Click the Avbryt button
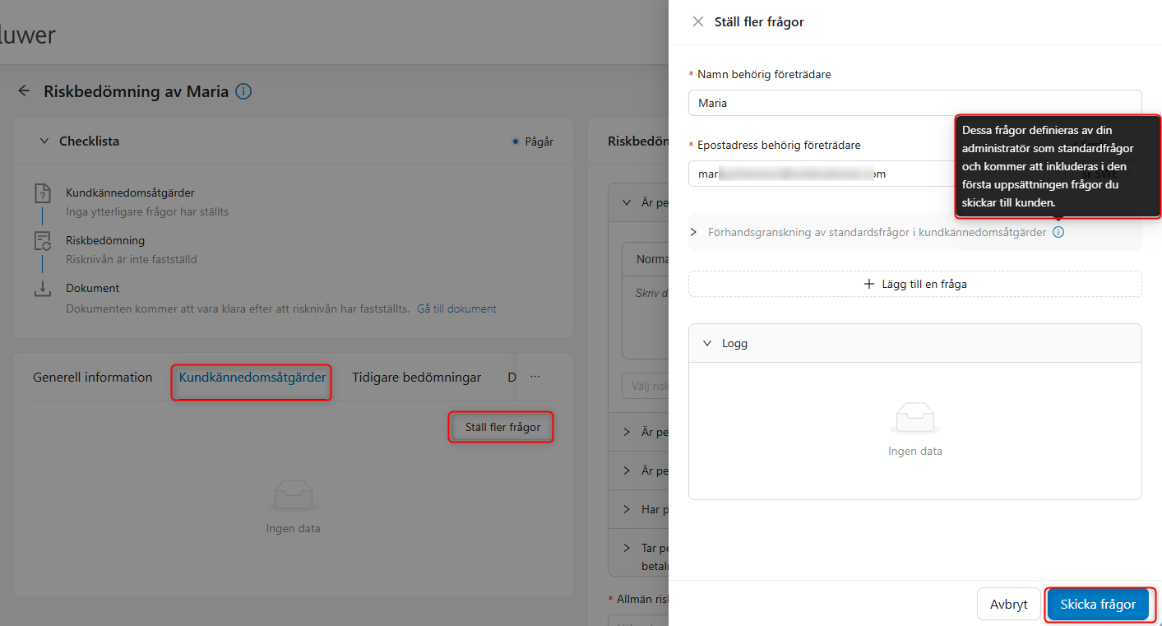Image resolution: width=1162 pixels, height=626 pixels. coord(1009,605)
